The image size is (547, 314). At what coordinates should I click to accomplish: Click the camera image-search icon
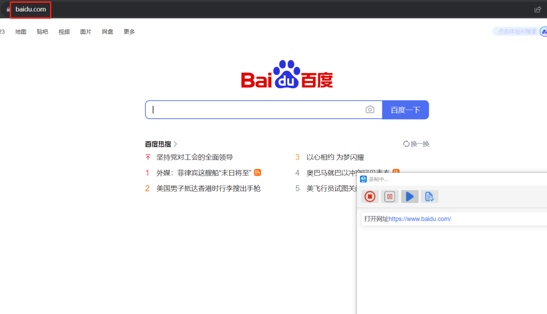[x=370, y=110]
